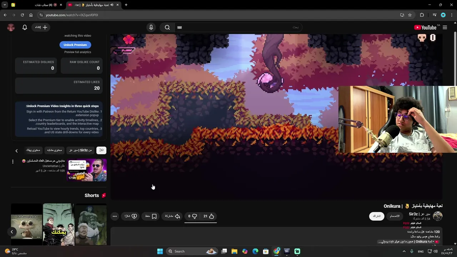Open the account avatar menu

click(11, 27)
